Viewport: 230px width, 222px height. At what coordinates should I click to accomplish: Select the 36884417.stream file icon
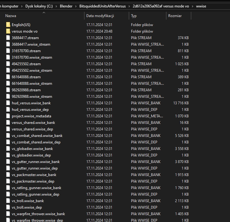click(x=8, y=38)
